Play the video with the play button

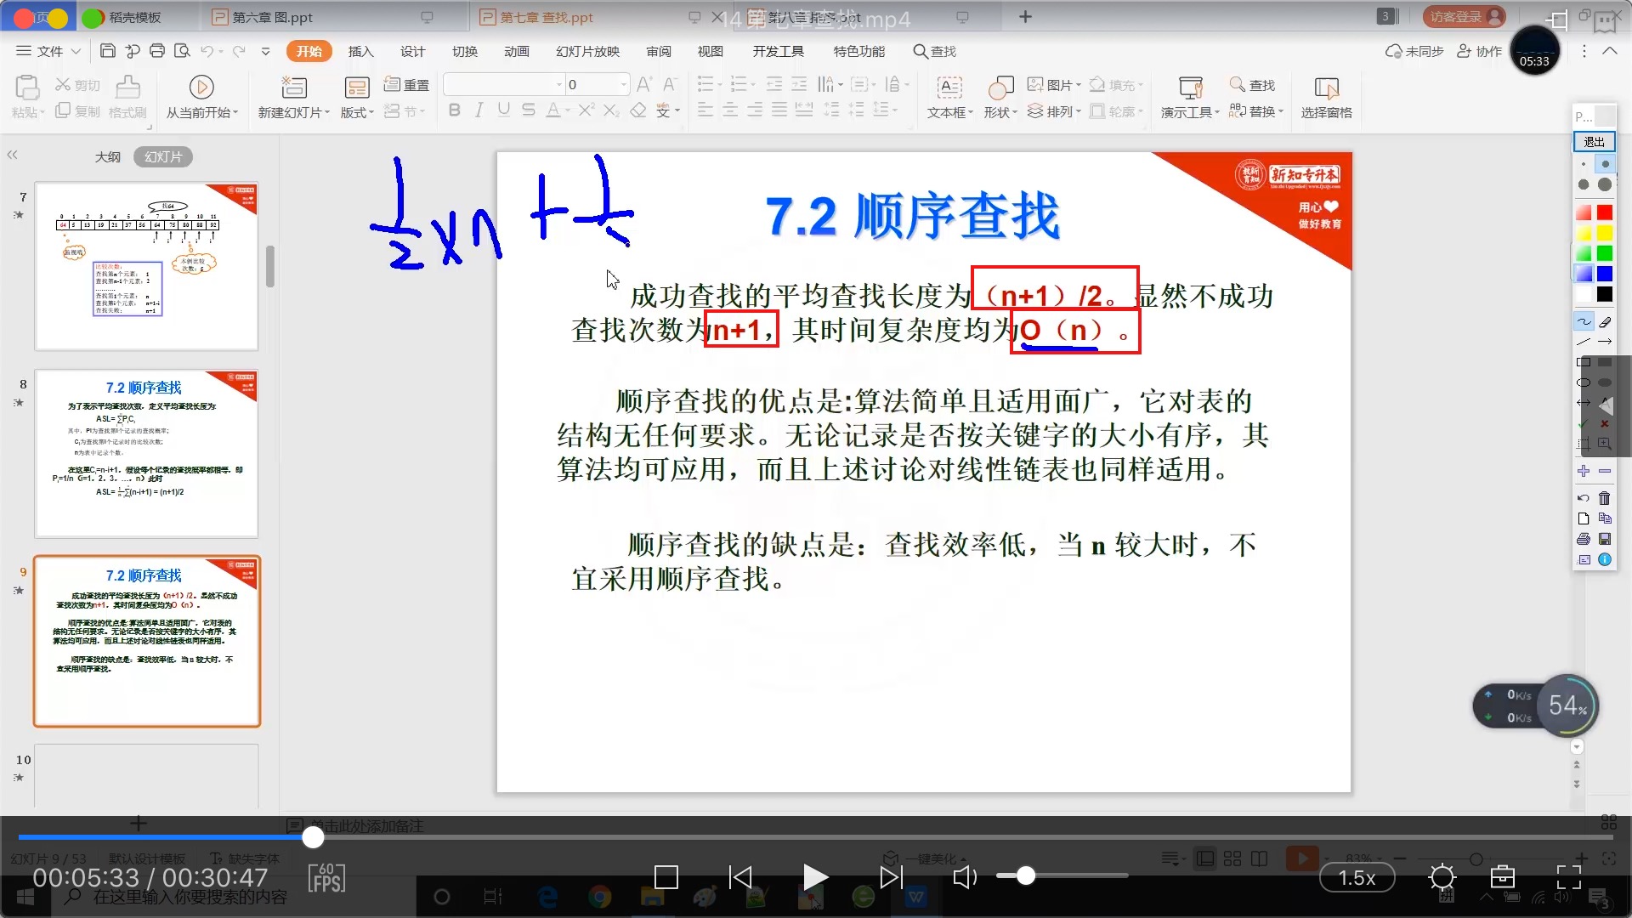814,877
